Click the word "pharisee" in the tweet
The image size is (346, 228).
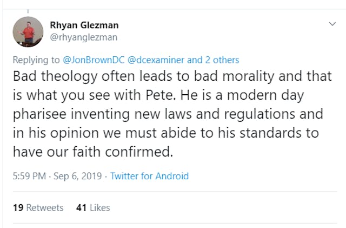(38, 115)
